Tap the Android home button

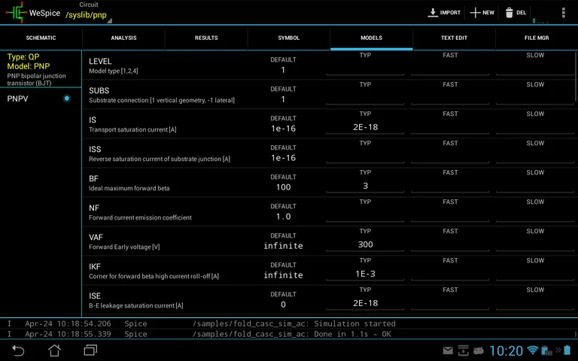[54, 350]
